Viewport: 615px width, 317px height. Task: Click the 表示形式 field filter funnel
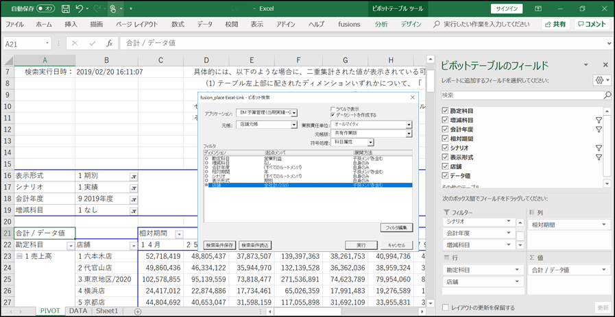pyautogui.click(x=599, y=157)
